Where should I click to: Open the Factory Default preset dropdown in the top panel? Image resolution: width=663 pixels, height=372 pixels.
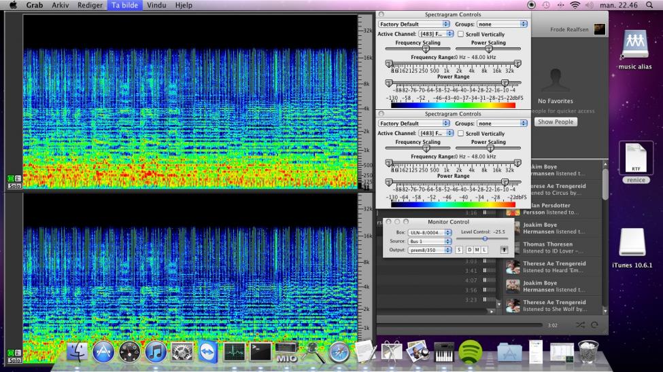tap(413, 24)
